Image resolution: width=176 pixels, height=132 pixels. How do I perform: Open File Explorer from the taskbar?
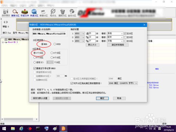tap(13, 128)
